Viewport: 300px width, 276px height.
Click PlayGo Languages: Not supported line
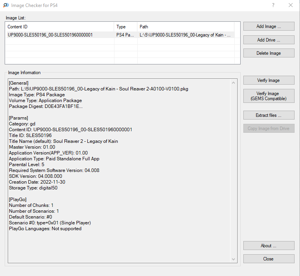point(45,229)
